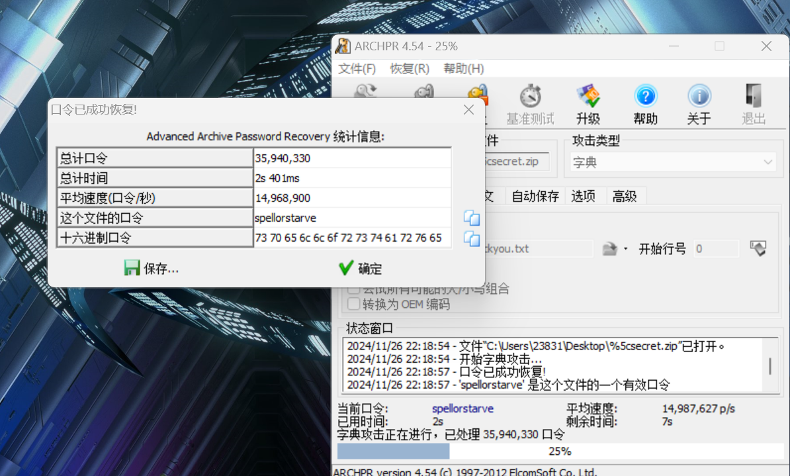The image size is (790, 476).
Task: Click the 状态窗口 group label
Action: pyautogui.click(x=369, y=328)
